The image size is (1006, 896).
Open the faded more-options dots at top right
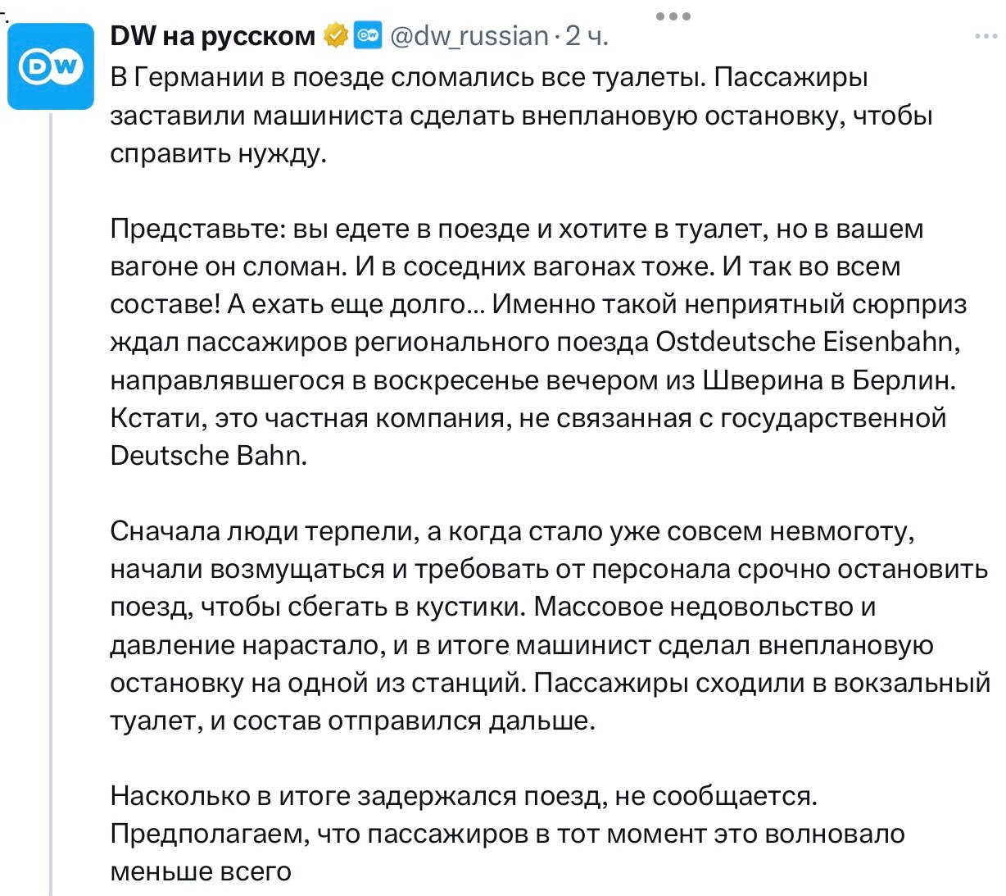986,37
